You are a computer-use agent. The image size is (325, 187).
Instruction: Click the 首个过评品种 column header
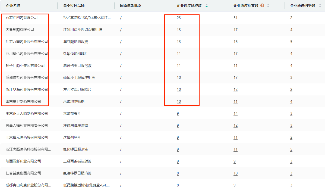74,6
